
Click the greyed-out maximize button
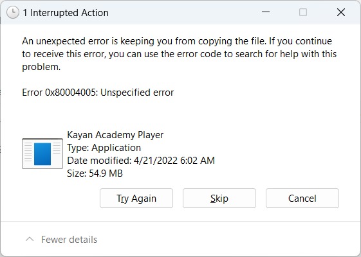pos(303,12)
